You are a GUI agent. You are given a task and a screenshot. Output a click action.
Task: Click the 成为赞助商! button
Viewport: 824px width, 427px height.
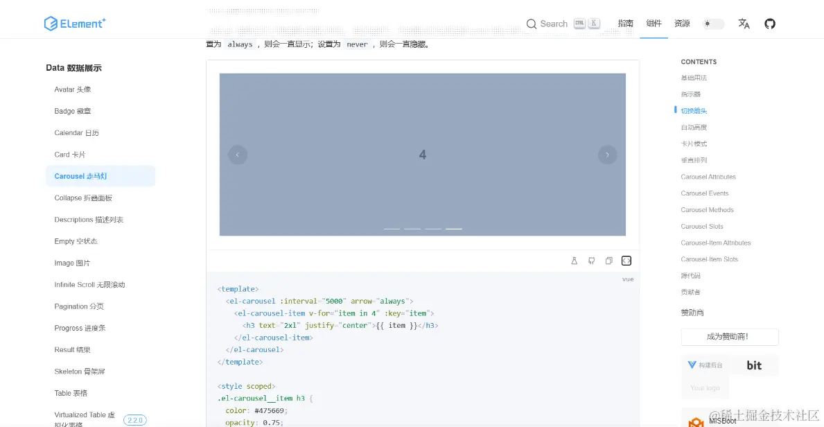[730, 337]
